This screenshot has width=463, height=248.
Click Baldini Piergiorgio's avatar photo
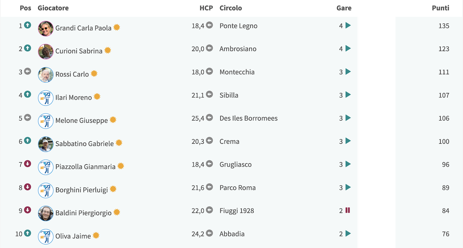point(46,213)
